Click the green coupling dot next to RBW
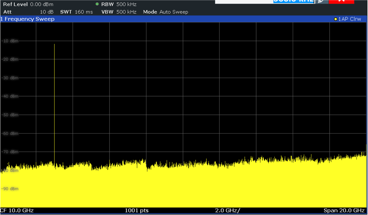The image size is (368, 215). click(x=97, y=4)
